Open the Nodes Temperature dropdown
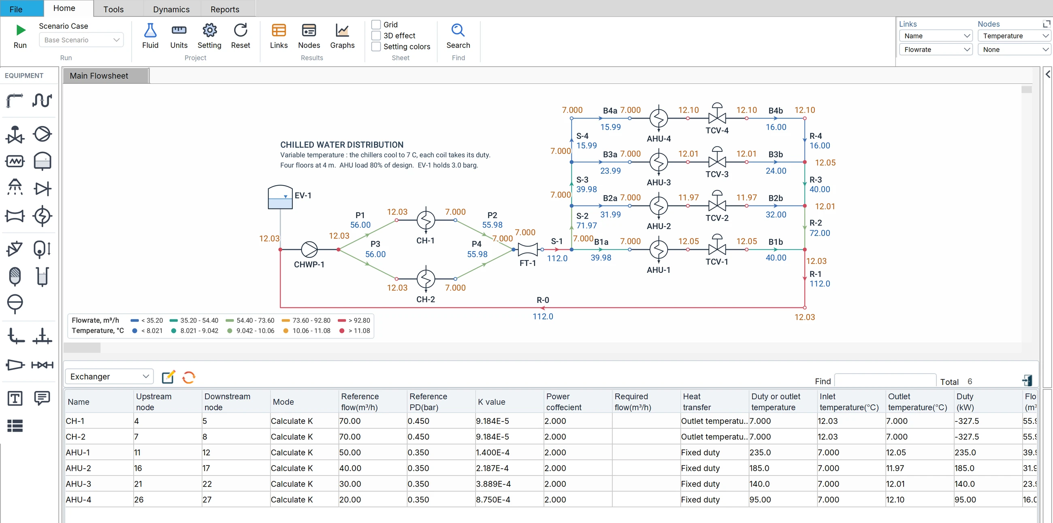The width and height of the screenshot is (1053, 523). coord(1014,36)
